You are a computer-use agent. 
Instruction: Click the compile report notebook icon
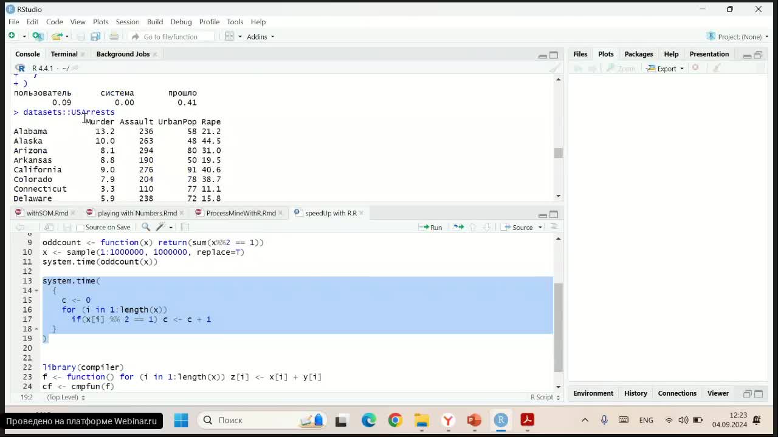pos(185,227)
